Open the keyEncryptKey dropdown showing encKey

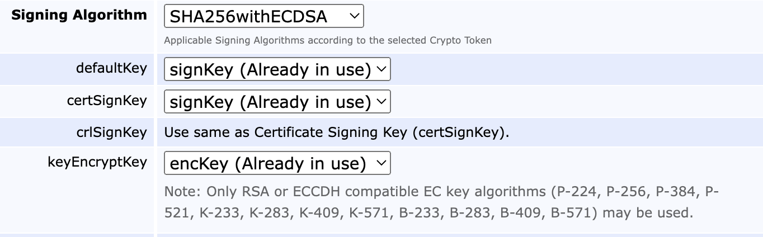click(276, 163)
